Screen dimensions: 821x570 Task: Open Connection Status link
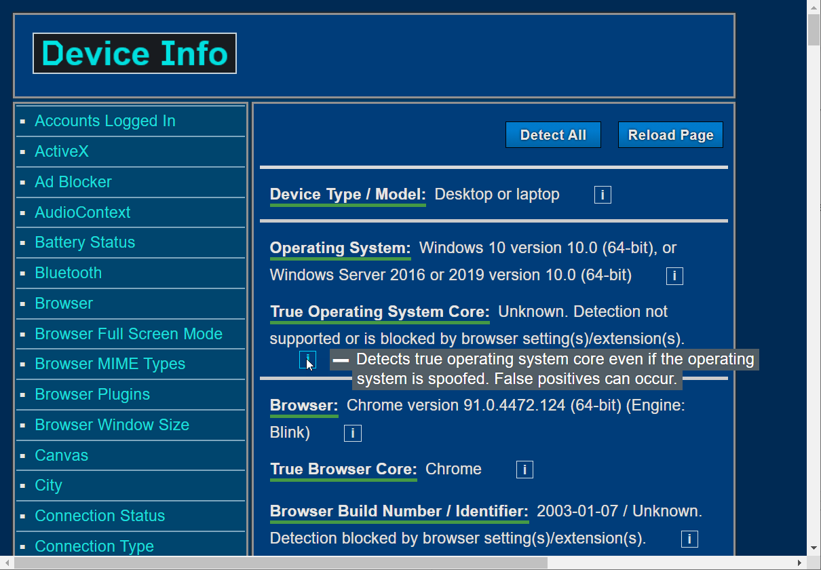pyautogui.click(x=100, y=516)
